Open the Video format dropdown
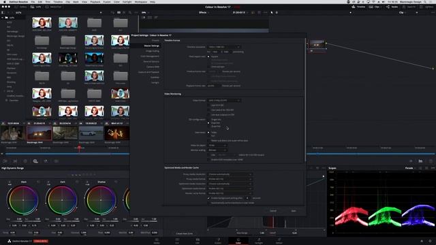Viewport: 436px width, 245px height. point(224,100)
